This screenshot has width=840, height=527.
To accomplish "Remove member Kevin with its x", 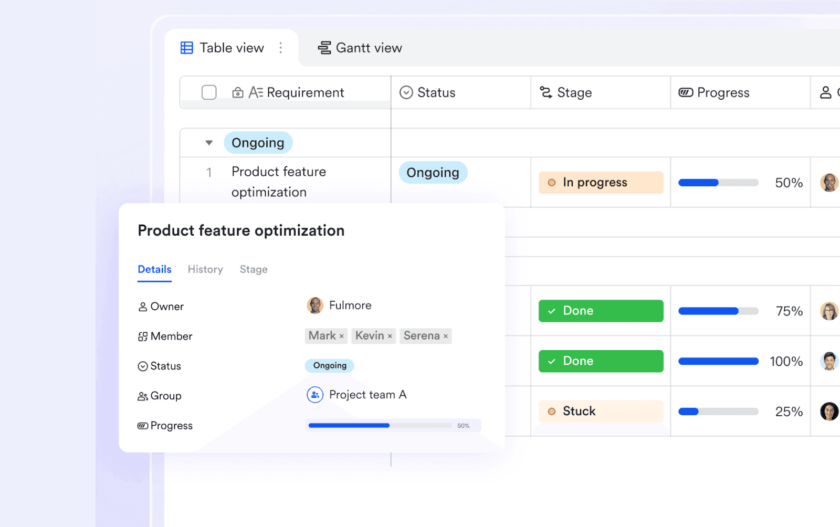I will pos(390,336).
